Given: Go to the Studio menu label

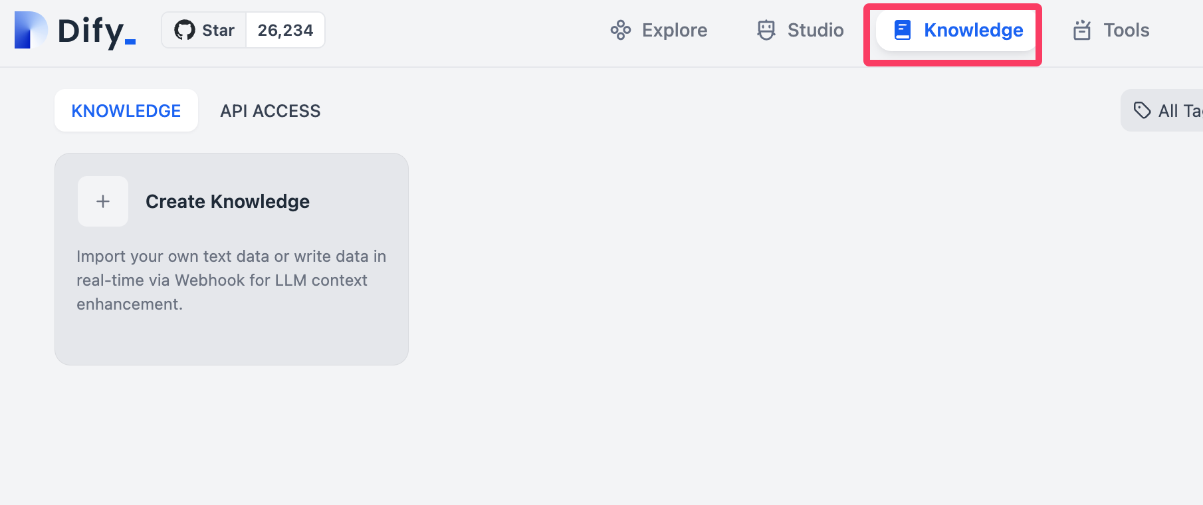Looking at the screenshot, I should [815, 31].
